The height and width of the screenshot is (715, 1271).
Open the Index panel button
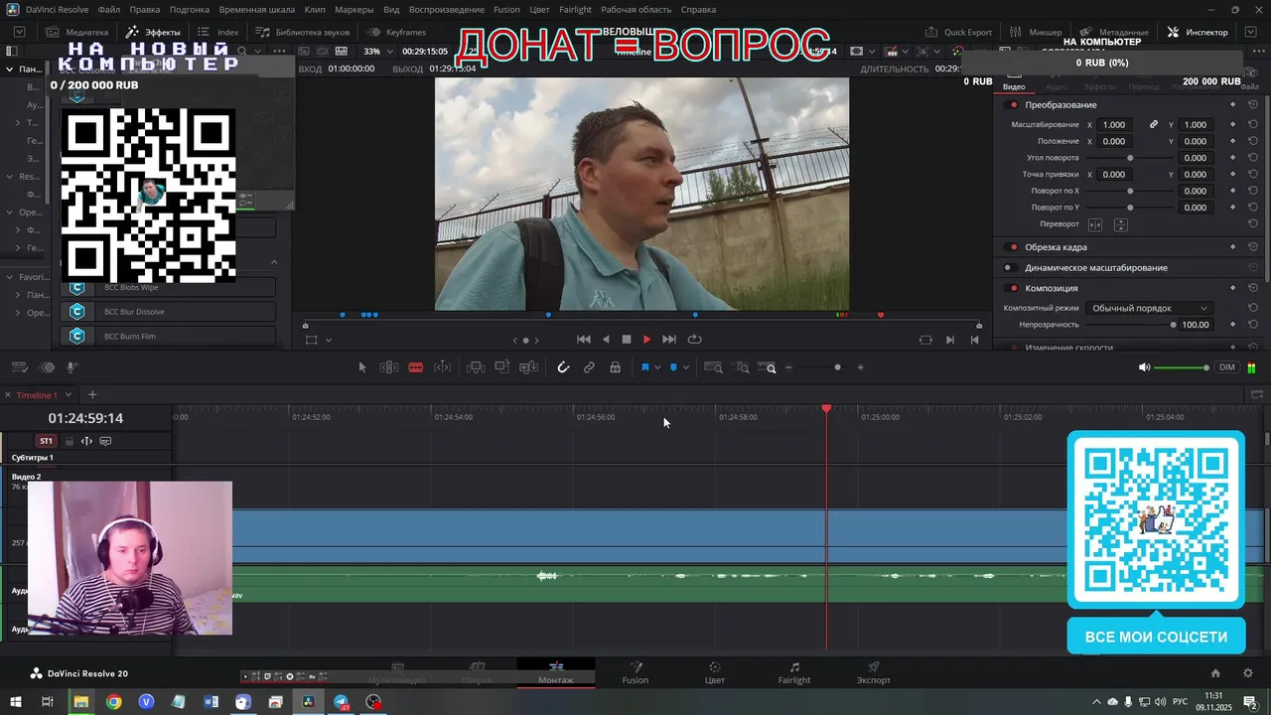click(x=218, y=33)
